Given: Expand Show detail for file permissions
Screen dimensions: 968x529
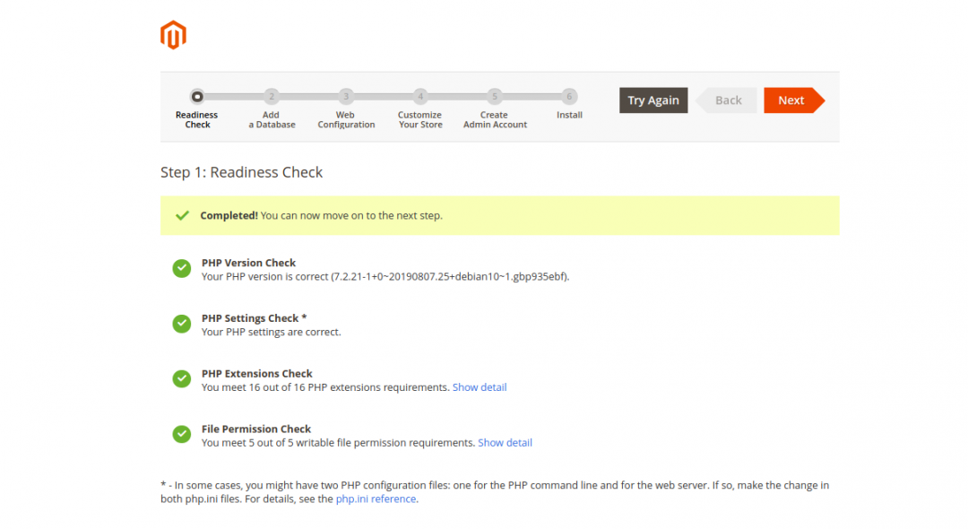Looking at the screenshot, I should coord(505,443).
